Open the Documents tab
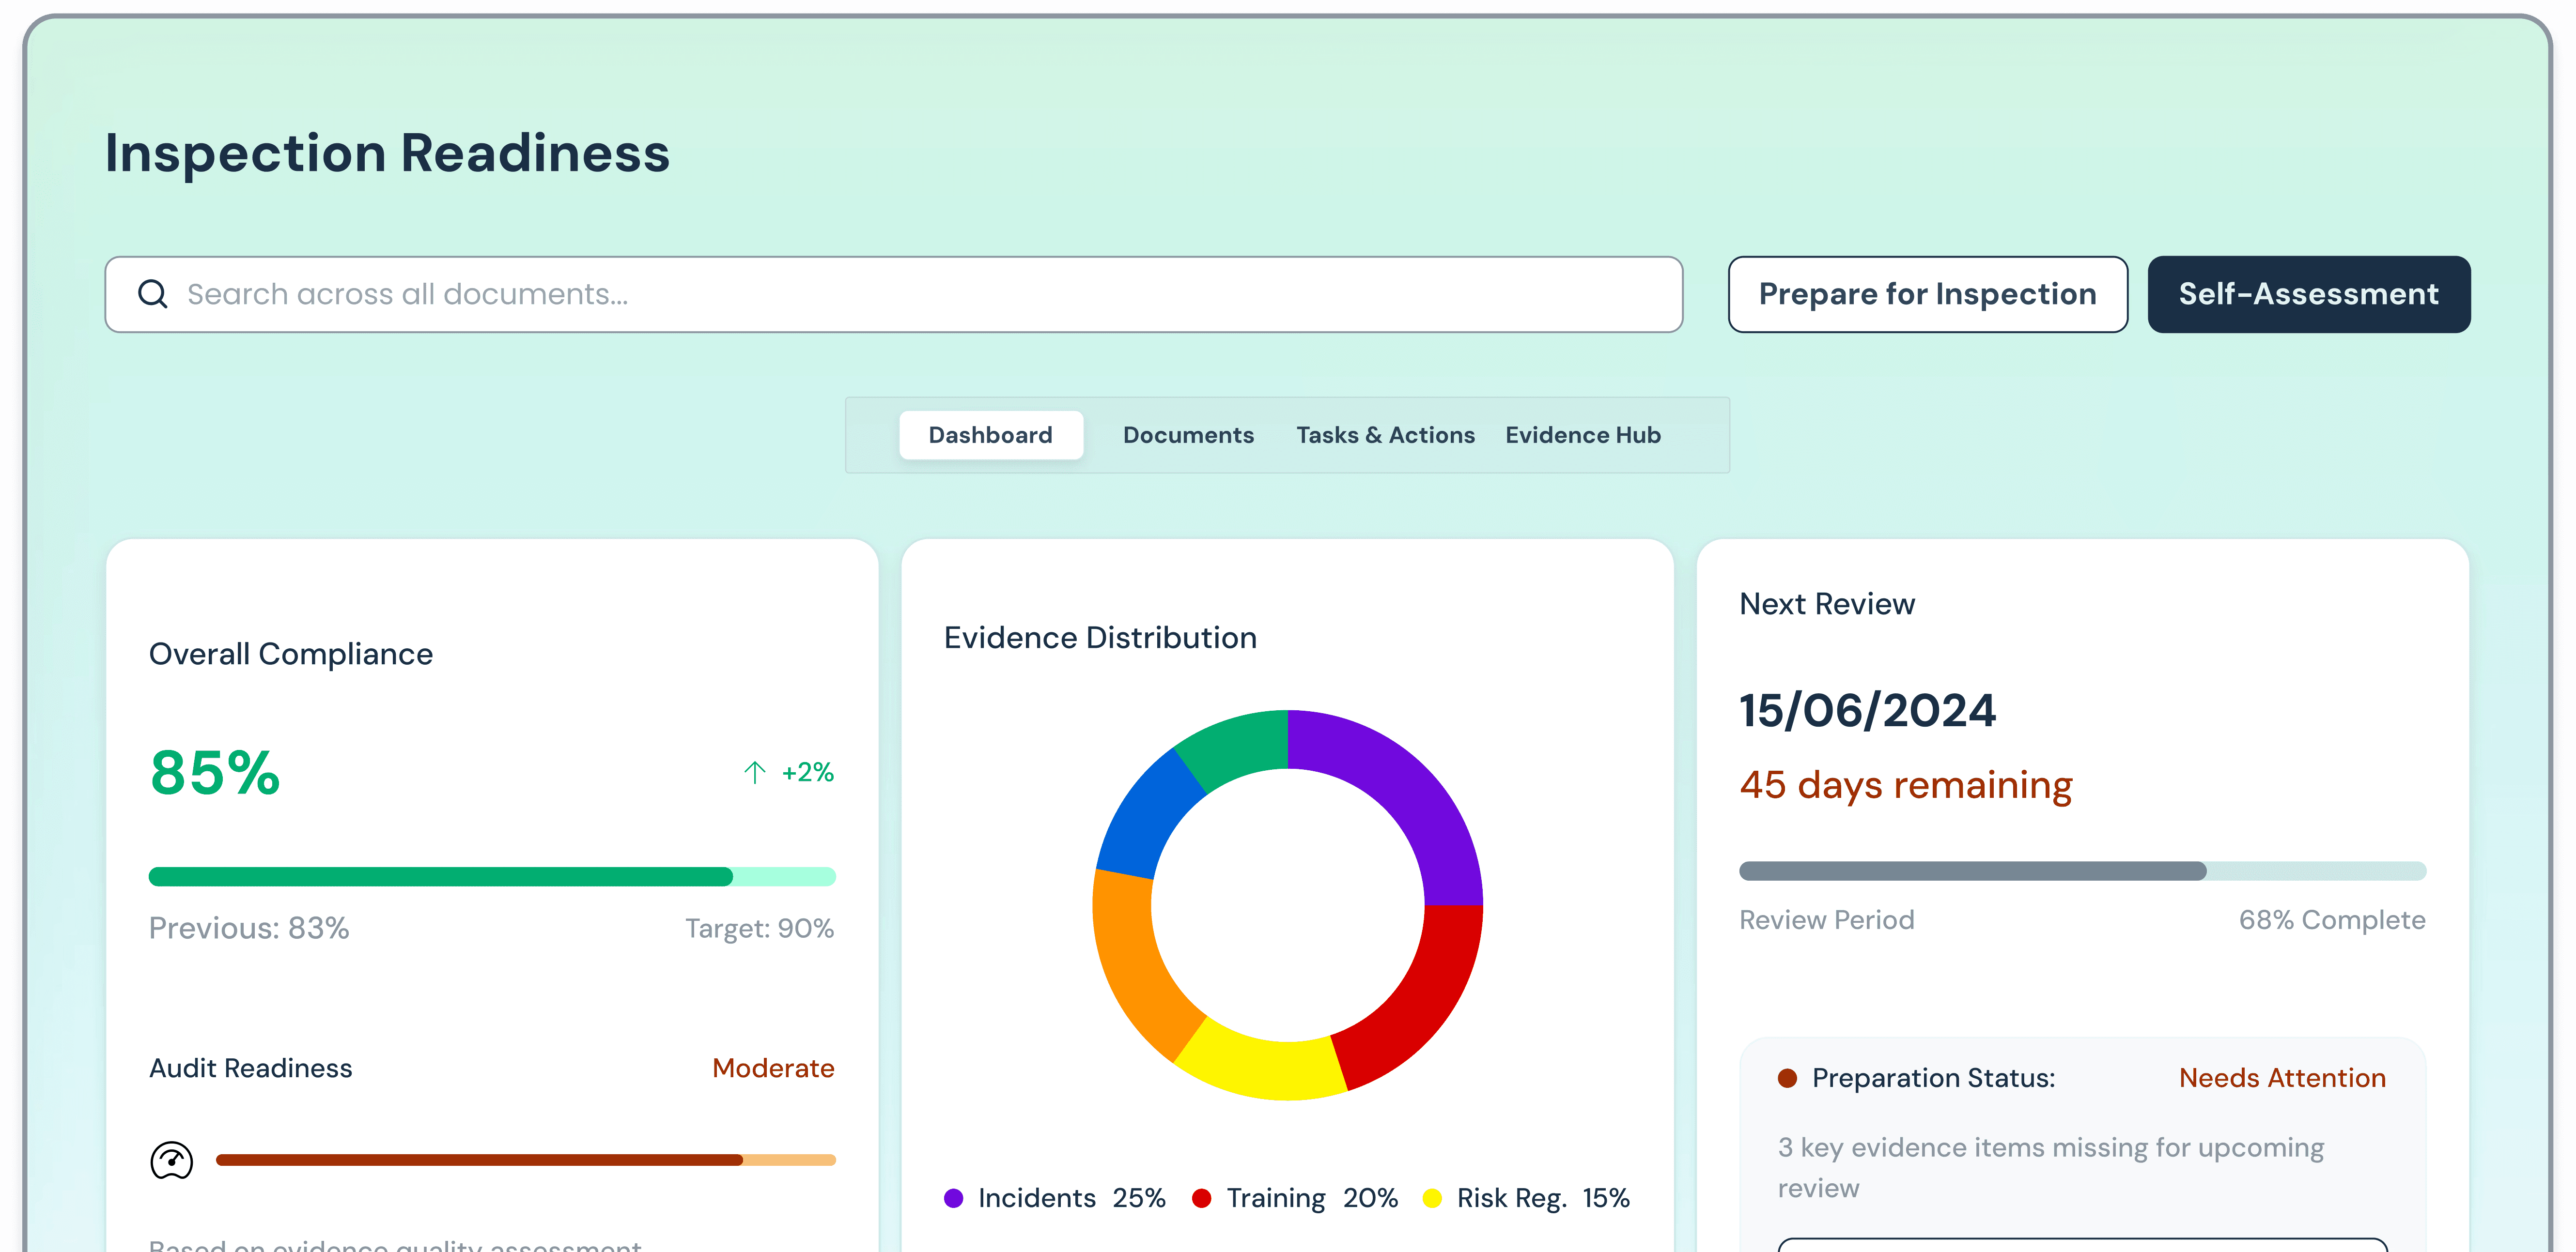 tap(1188, 436)
